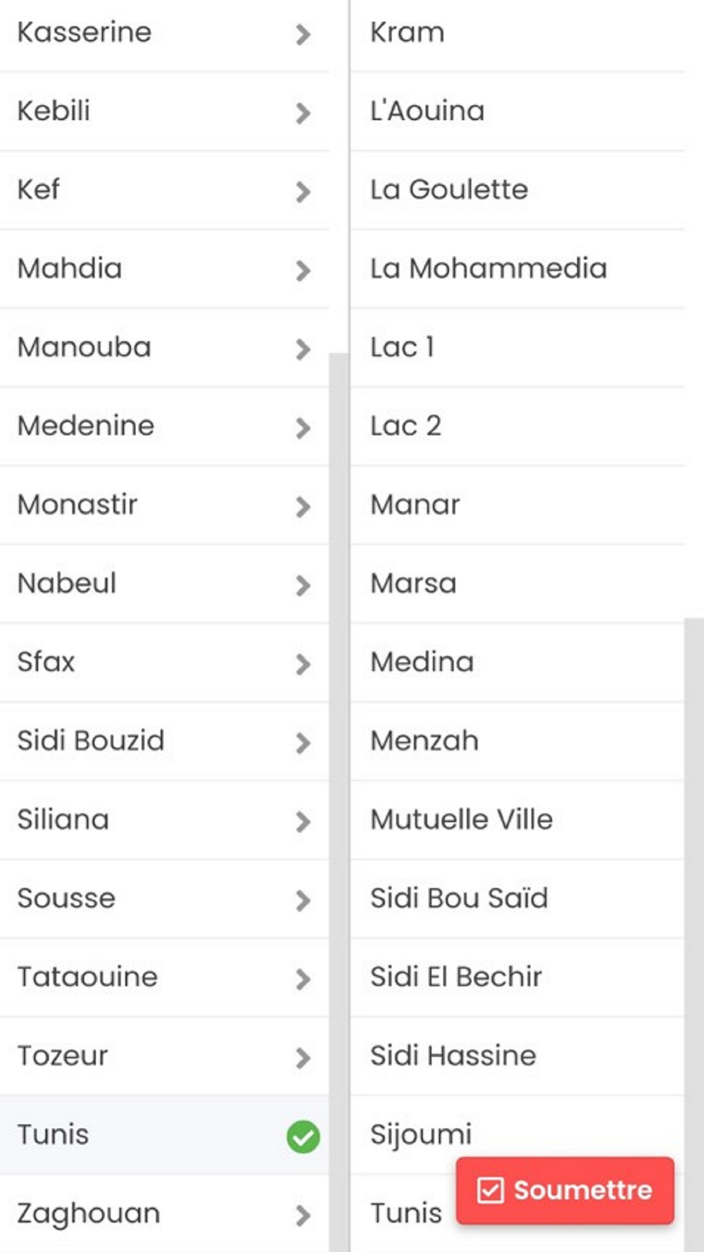Choose Lac 2 from the list

(517, 426)
